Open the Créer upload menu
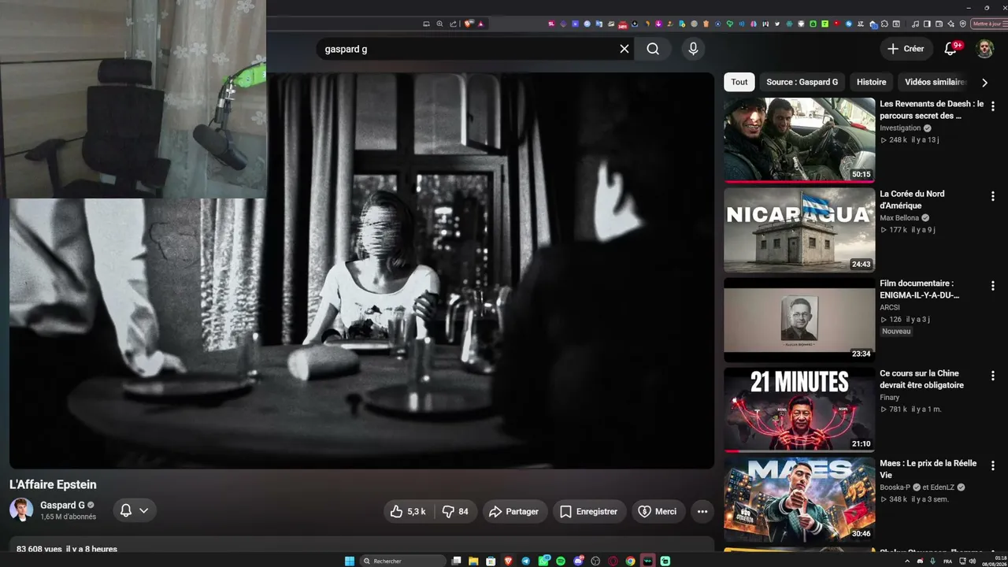 click(906, 49)
